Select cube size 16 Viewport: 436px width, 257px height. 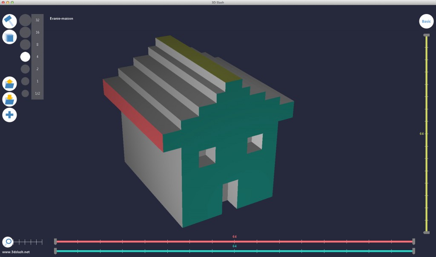(25, 32)
